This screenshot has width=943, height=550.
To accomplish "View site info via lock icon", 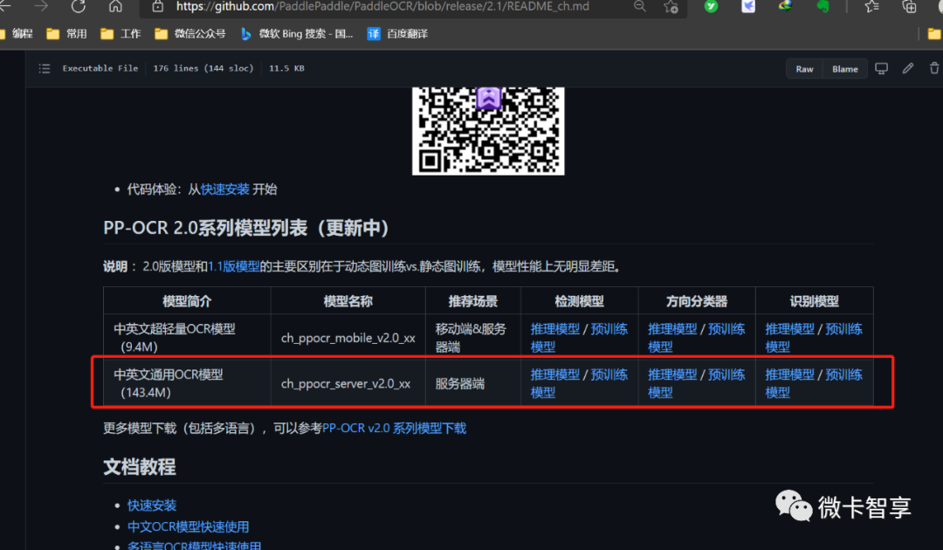I will click(x=157, y=6).
